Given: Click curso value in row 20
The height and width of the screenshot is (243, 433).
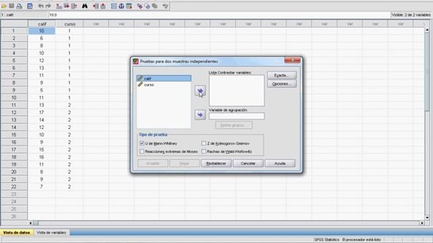Looking at the screenshot, I should click(x=69, y=172).
